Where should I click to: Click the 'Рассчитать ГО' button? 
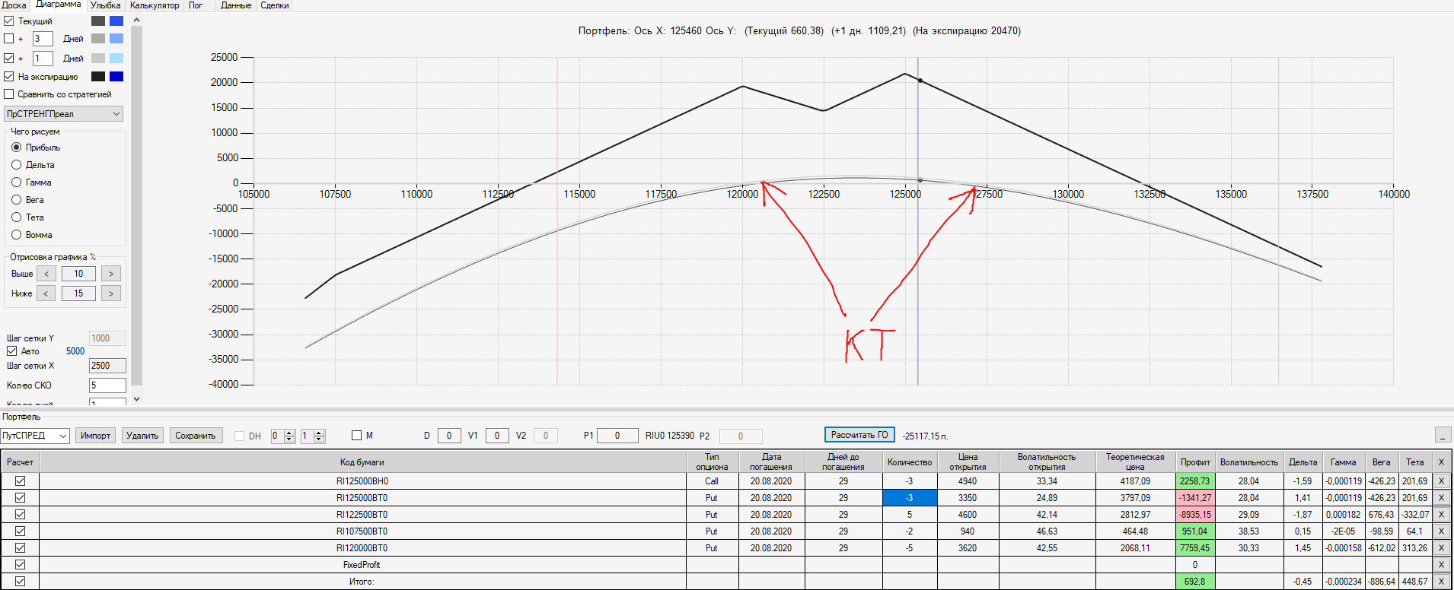859,435
